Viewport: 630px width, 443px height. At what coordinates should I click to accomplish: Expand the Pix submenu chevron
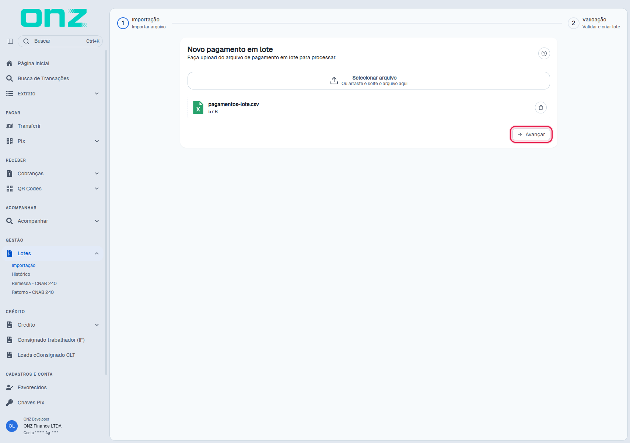97,141
